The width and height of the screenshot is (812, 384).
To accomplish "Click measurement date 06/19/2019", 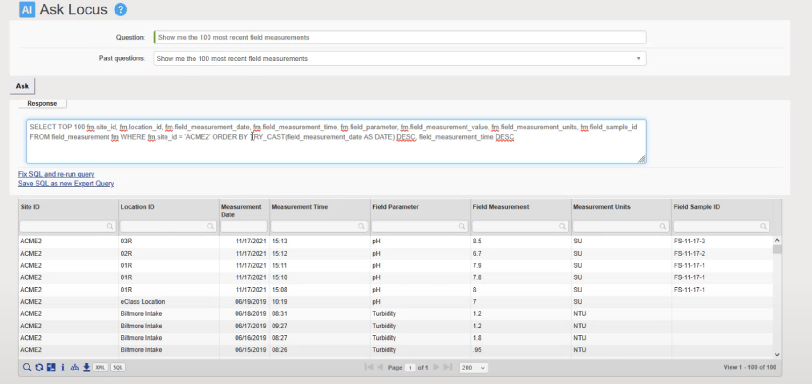I will click(x=251, y=302).
